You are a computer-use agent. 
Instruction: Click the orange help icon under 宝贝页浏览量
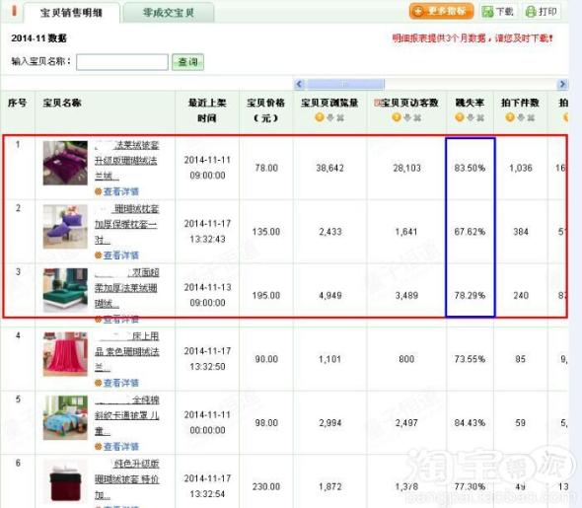[x=320, y=117]
